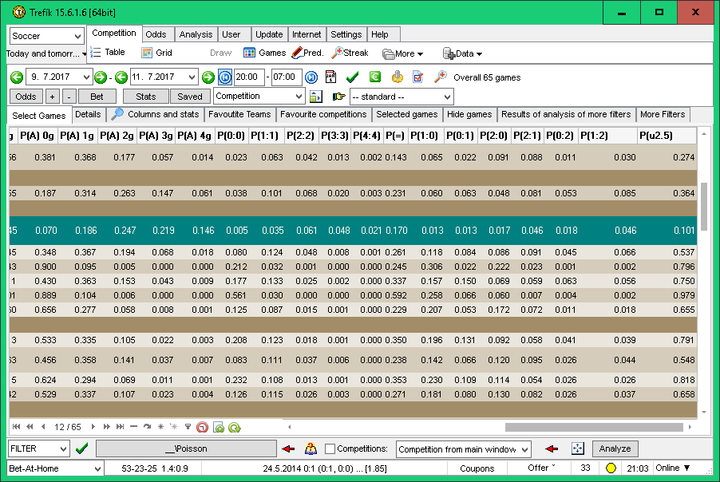Click the green euro currency icon

pos(374,77)
